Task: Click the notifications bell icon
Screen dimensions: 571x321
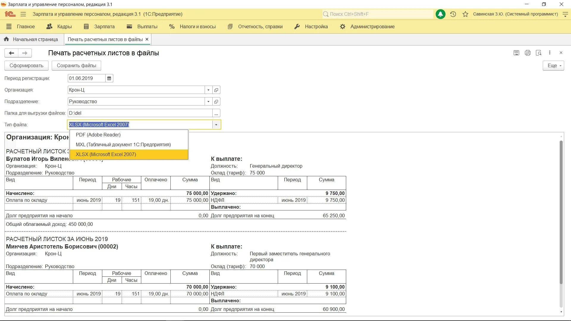Action: [x=440, y=14]
